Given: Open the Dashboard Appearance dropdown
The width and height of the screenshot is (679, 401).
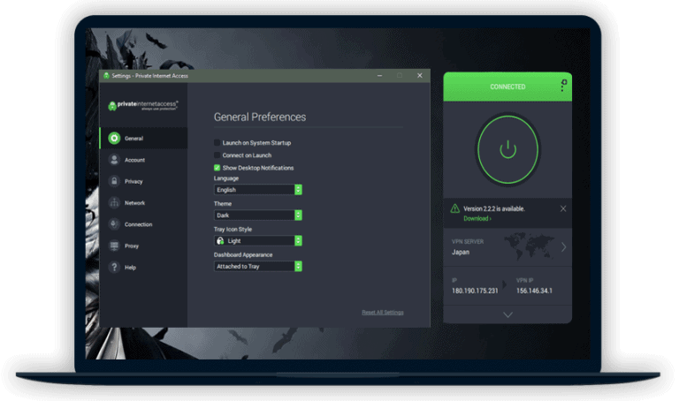Looking at the screenshot, I should coord(257,266).
